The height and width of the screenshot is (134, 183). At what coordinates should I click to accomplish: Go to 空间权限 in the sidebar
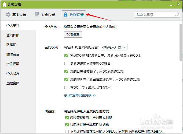click(x=18, y=35)
